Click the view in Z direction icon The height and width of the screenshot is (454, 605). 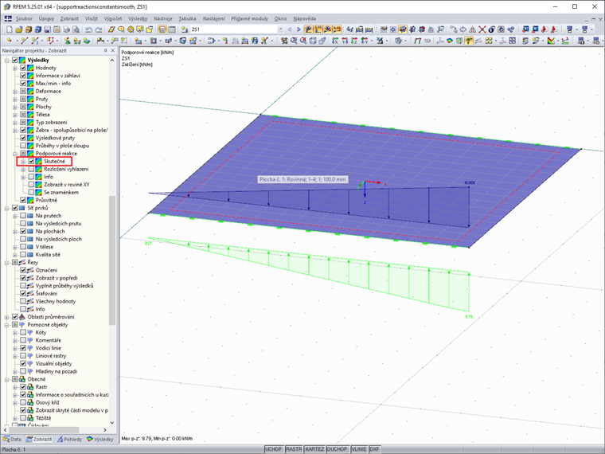tap(353, 41)
